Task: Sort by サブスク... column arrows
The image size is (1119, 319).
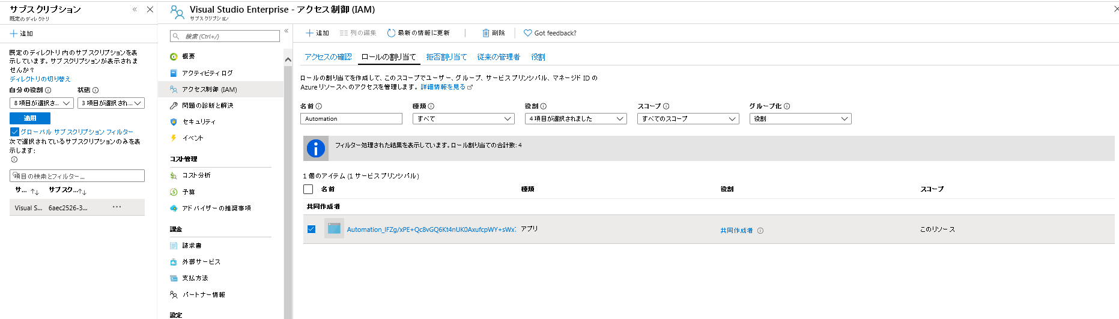Action: tap(83, 192)
